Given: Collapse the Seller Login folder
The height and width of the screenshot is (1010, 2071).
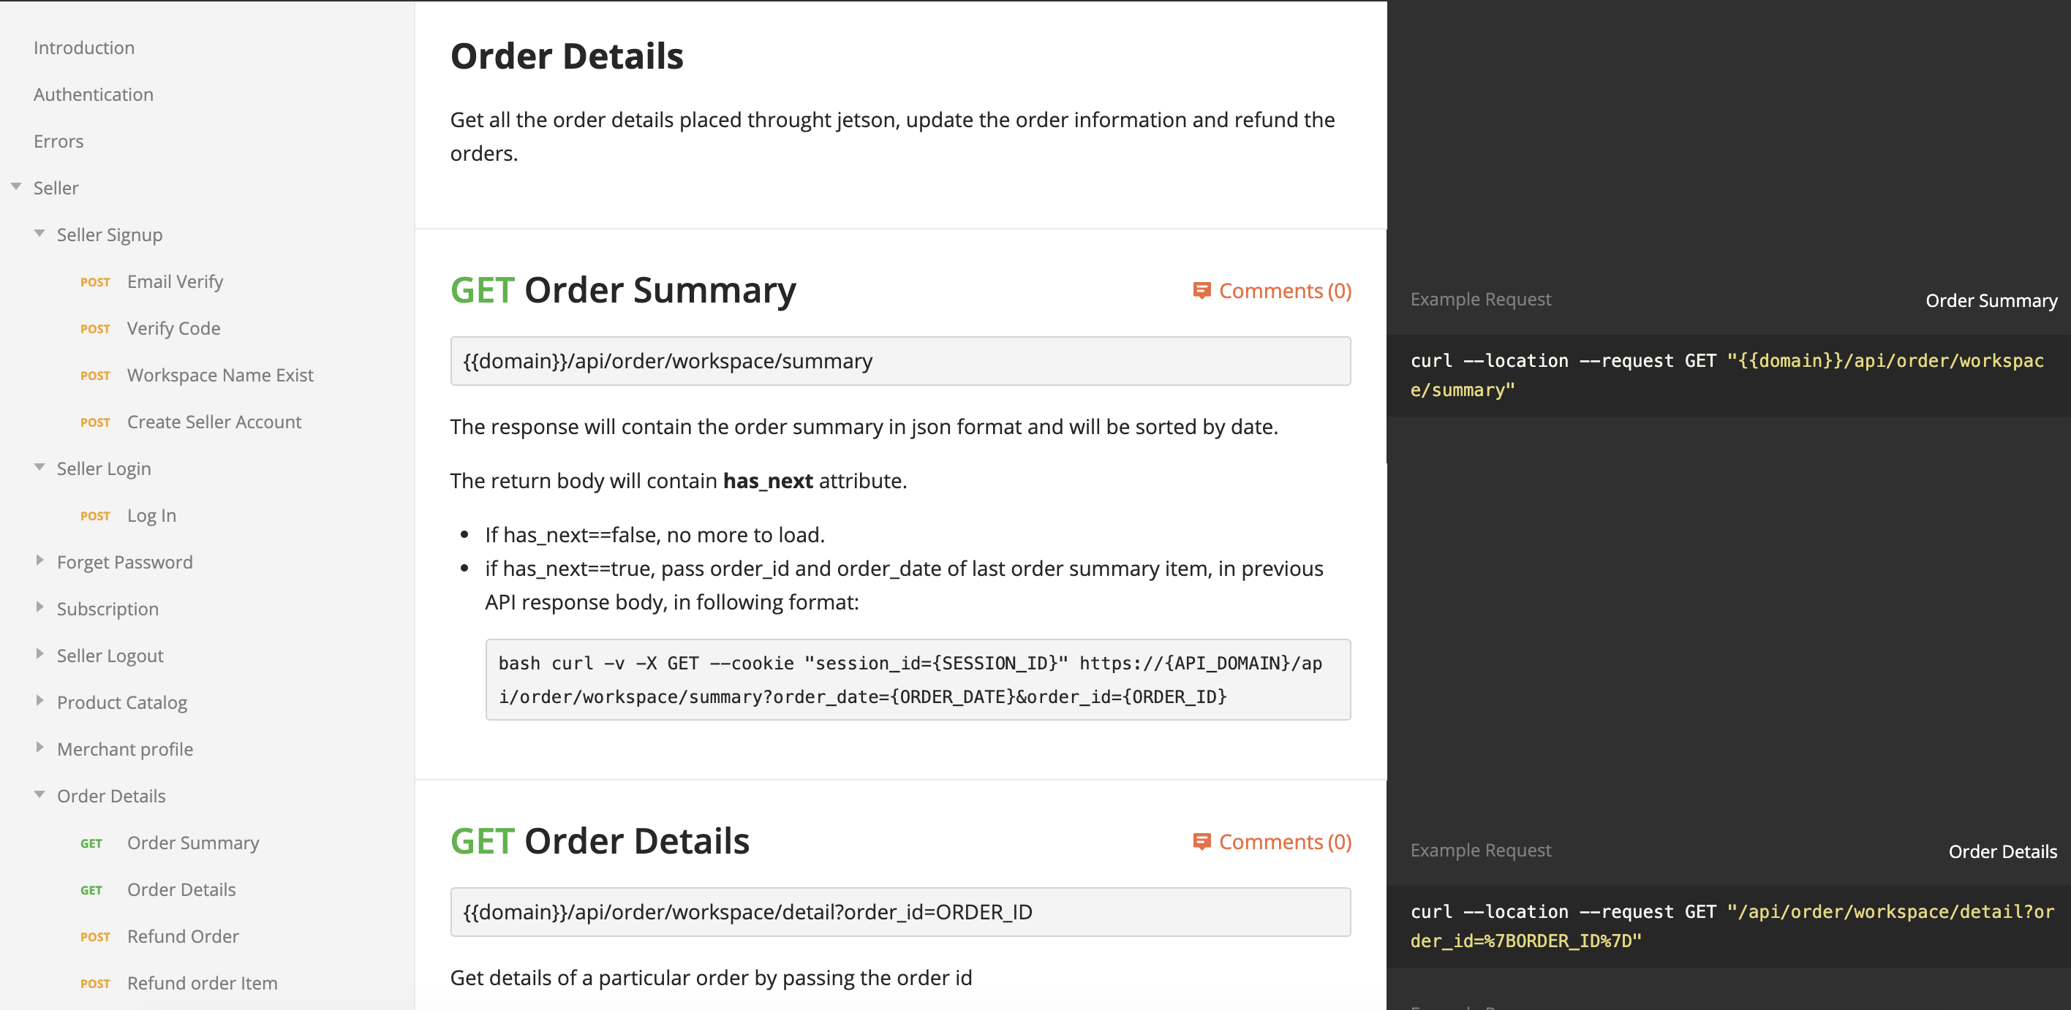Looking at the screenshot, I should coord(39,468).
